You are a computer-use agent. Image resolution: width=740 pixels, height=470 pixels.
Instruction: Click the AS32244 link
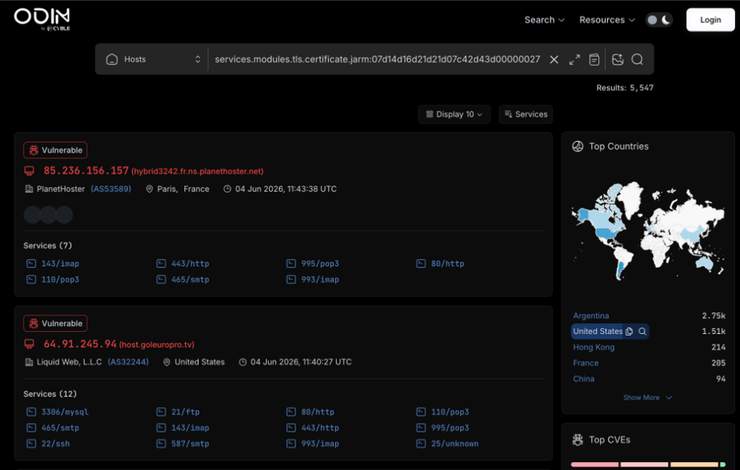[x=128, y=362]
